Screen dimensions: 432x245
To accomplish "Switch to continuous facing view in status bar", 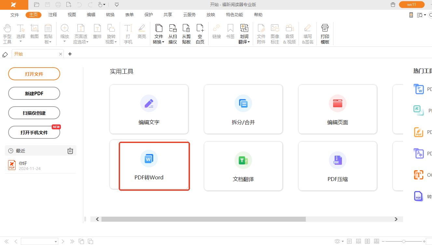I will [x=376, y=241].
